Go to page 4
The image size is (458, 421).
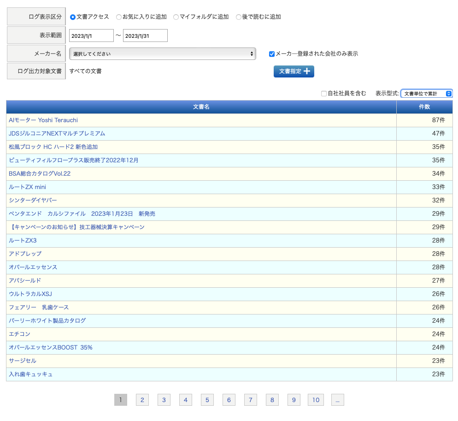pos(186,400)
